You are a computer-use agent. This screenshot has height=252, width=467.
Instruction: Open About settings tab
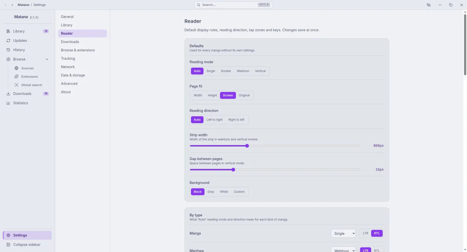click(82, 92)
